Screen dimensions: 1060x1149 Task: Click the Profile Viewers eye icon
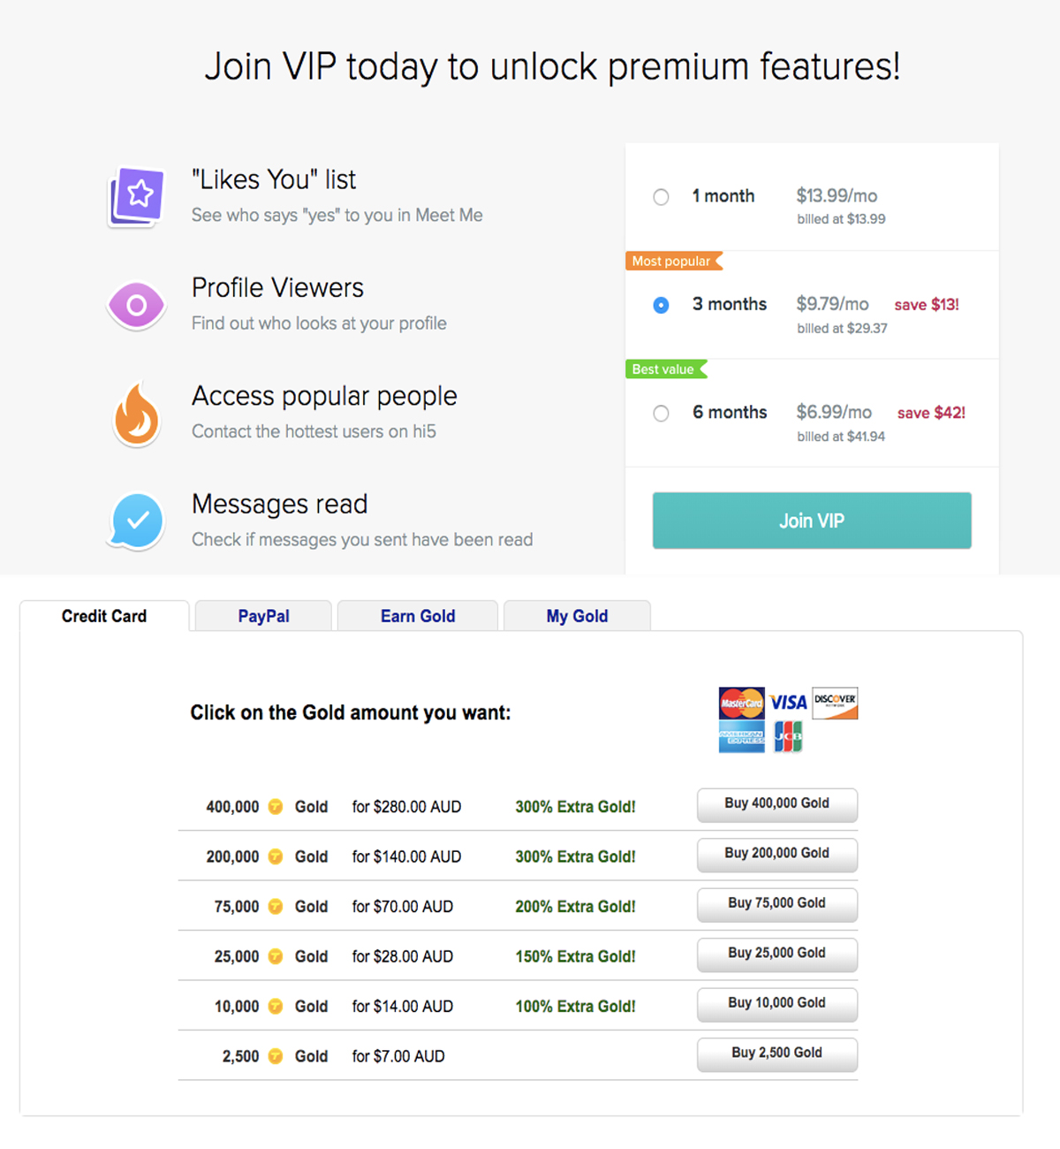[136, 305]
